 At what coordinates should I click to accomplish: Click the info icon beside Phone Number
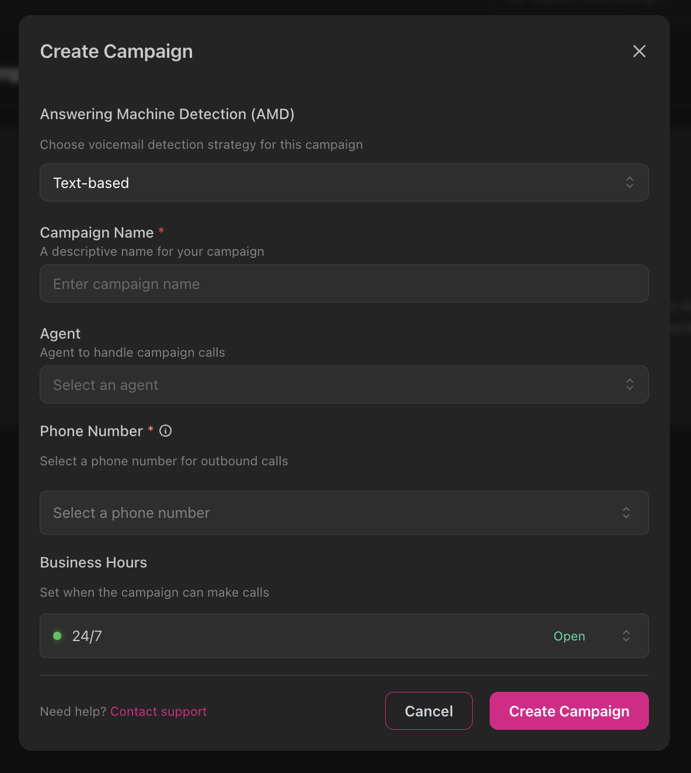tap(166, 431)
